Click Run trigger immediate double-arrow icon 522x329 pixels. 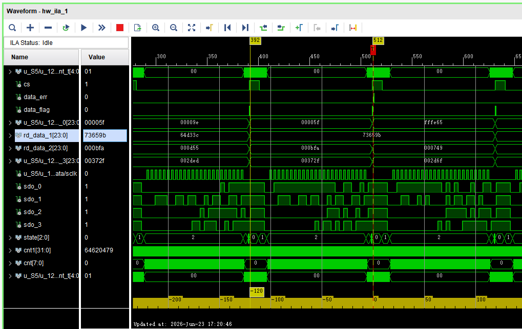click(102, 28)
